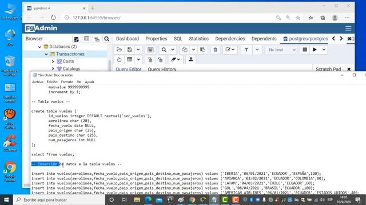Click the browser address bar URL
The image size is (366, 205).
pos(97,18)
